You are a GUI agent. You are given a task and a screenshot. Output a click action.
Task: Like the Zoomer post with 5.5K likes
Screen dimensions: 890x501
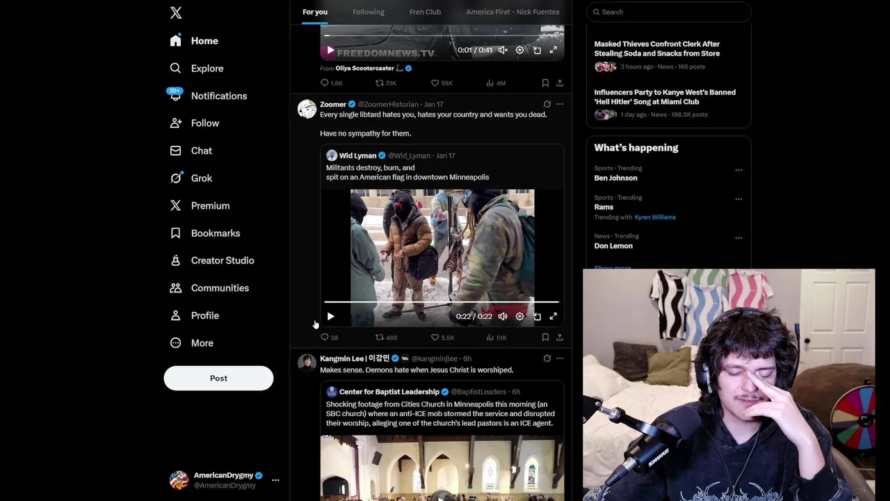tap(442, 337)
